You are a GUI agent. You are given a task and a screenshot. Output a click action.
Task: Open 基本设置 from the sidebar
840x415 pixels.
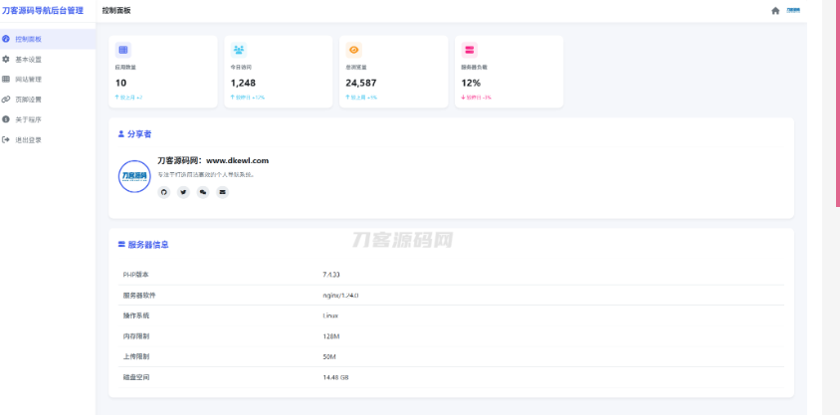coord(29,59)
